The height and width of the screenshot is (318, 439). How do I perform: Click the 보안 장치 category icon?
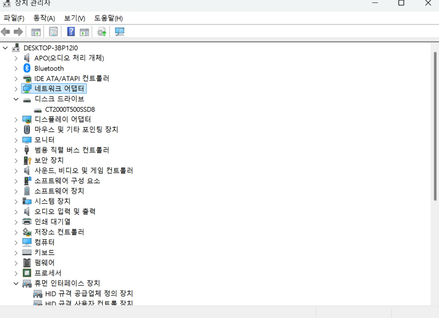26,160
